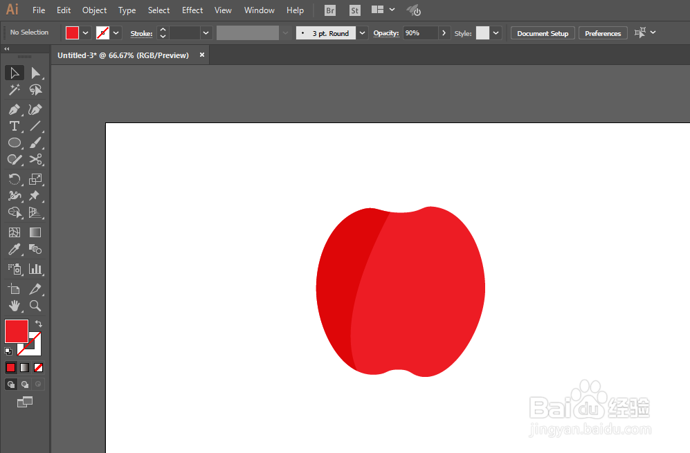Open the File menu
The width and height of the screenshot is (690, 453).
(x=39, y=10)
